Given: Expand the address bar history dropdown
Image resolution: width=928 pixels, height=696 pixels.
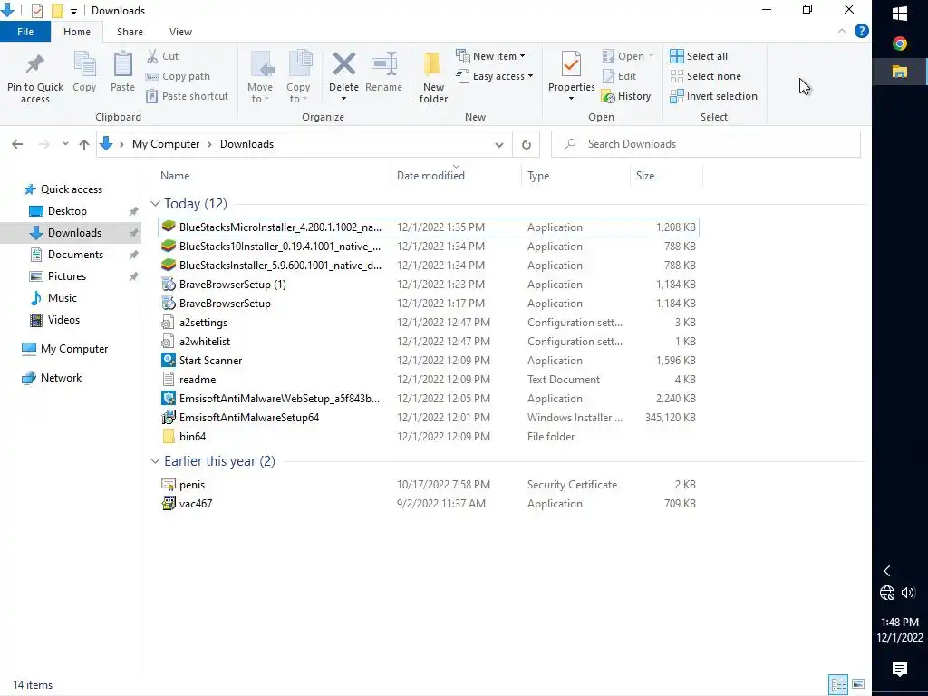Looking at the screenshot, I should point(499,144).
